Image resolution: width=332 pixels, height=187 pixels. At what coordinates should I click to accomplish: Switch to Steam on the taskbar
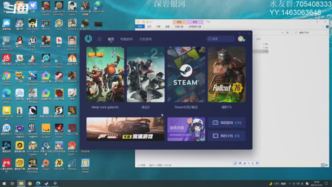coord(46,184)
